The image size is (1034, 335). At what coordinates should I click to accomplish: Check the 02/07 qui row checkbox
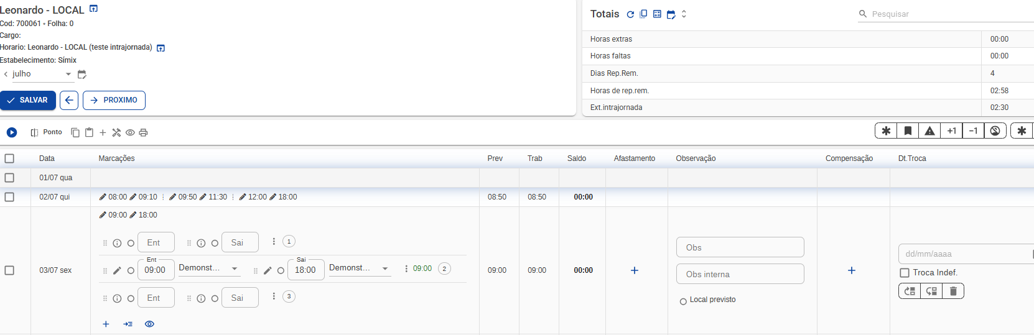coord(9,197)
